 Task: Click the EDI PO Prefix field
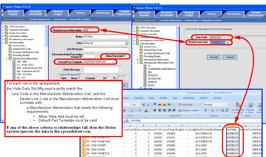point(106,49)
